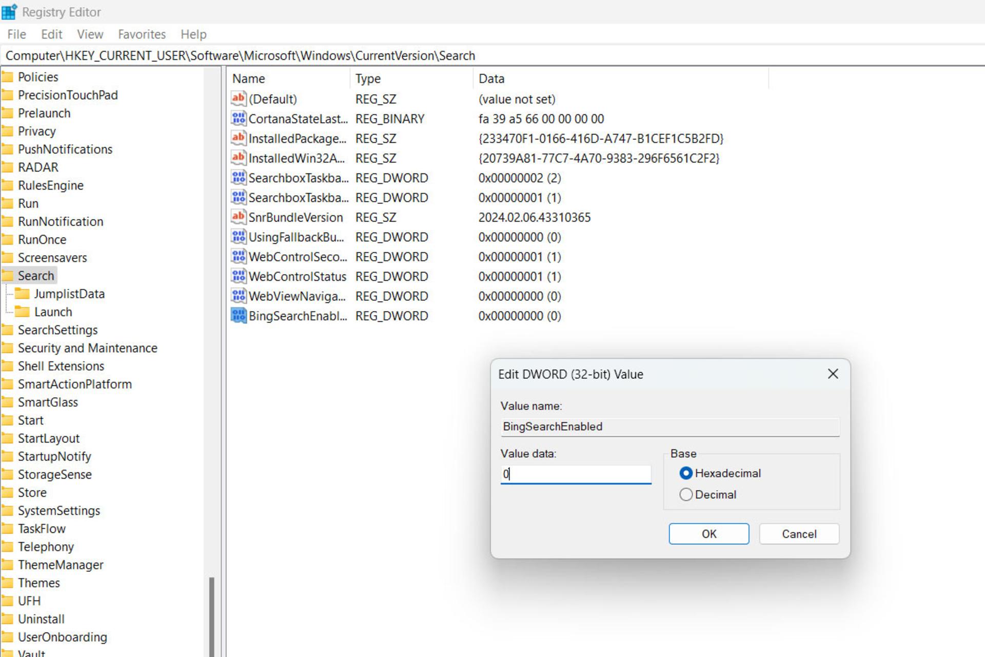985x657 pixels.
Task: Select the RunOnce tree key
Action: click(42, 240)
